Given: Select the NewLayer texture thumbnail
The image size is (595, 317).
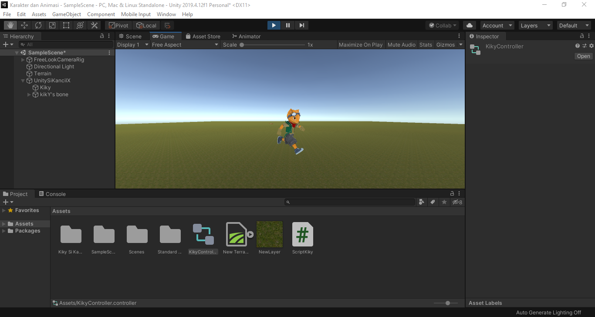Looking at the screenshot, I should 270,234.
